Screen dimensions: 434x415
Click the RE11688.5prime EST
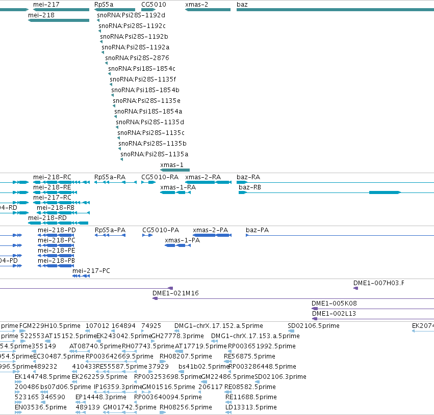point(228,402)
